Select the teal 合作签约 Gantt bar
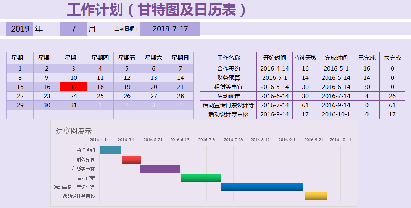Viewport: 411px width, 208px height. point(110,150)
